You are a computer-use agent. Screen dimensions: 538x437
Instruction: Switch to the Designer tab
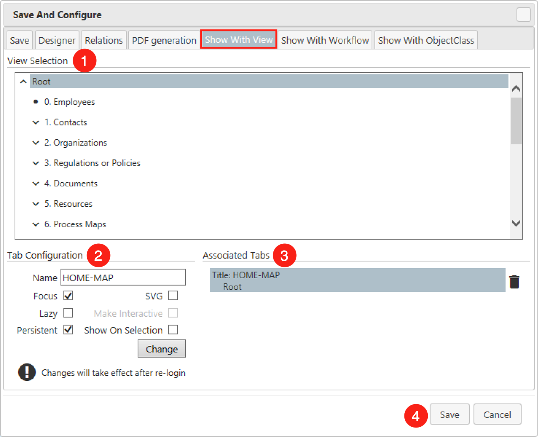57,40
